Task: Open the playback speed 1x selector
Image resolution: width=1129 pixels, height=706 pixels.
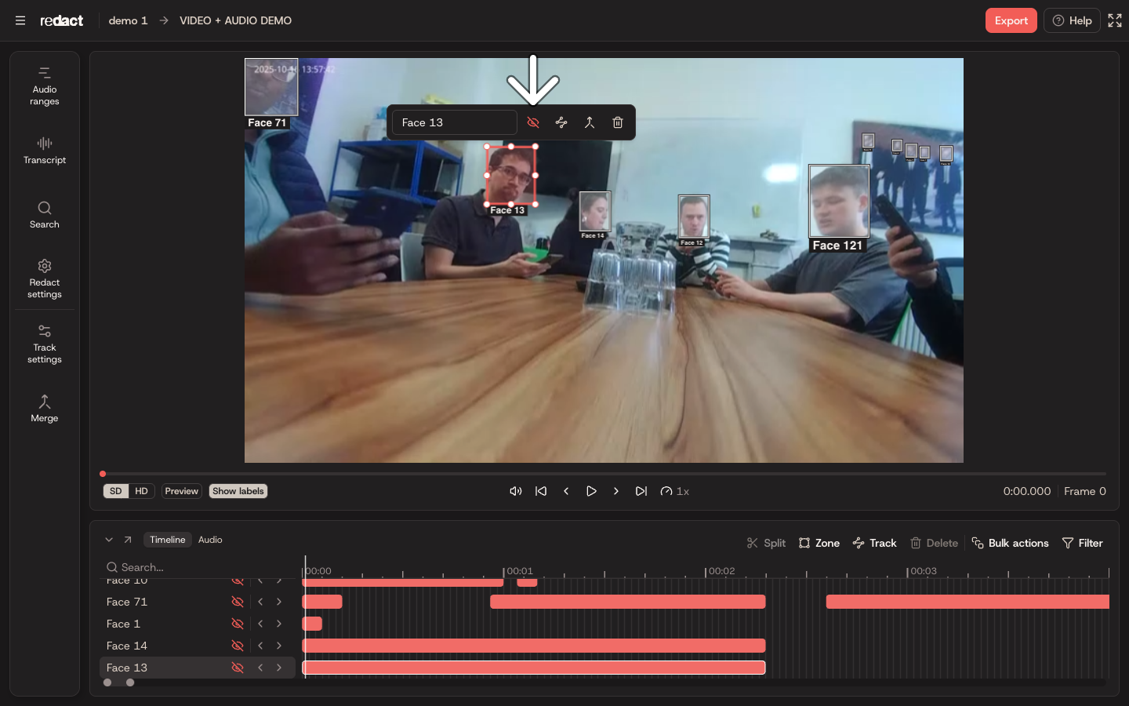Action: (675, 491)
